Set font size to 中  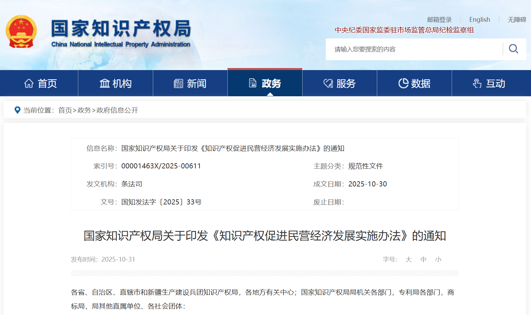tap(423, 260)
